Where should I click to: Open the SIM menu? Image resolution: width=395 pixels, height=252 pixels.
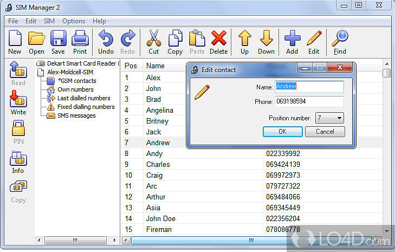pos(49,21)
